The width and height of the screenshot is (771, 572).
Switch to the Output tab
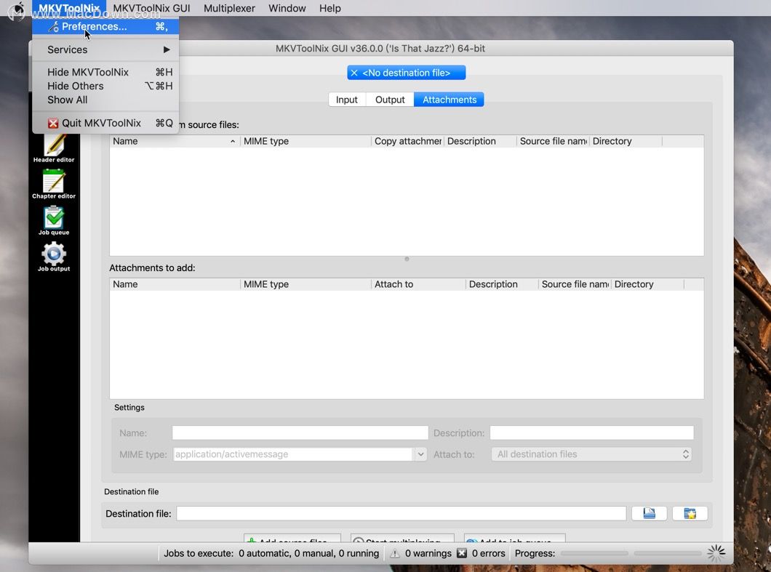(x=390, y=100)
